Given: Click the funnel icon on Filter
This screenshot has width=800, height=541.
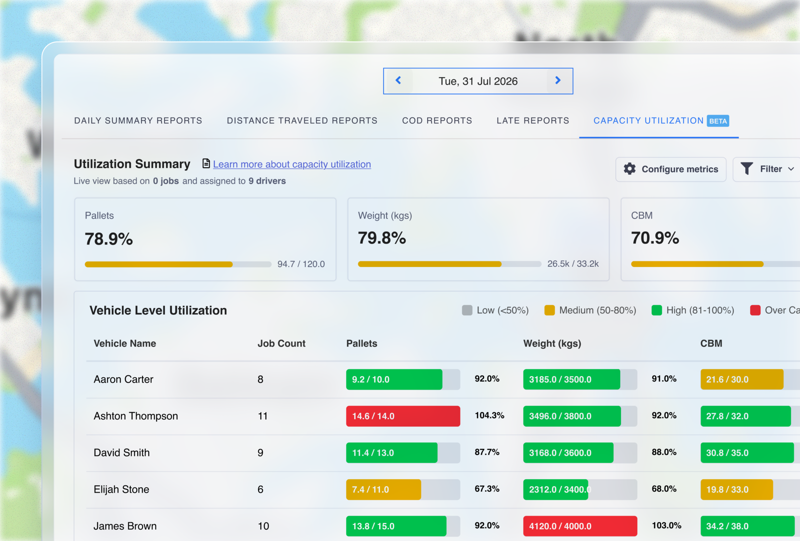Looking at the screenshot, I should point(747,169).
